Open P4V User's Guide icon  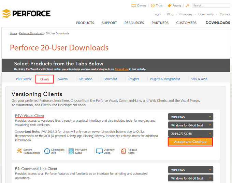click(71, 151)
